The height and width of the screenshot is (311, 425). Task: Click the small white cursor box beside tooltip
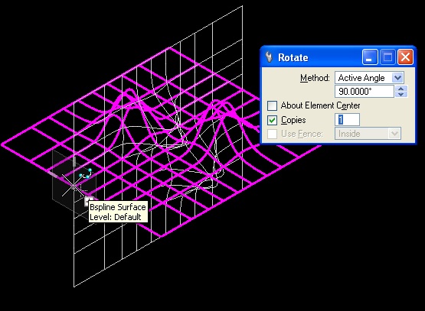[x=87, y=201]
